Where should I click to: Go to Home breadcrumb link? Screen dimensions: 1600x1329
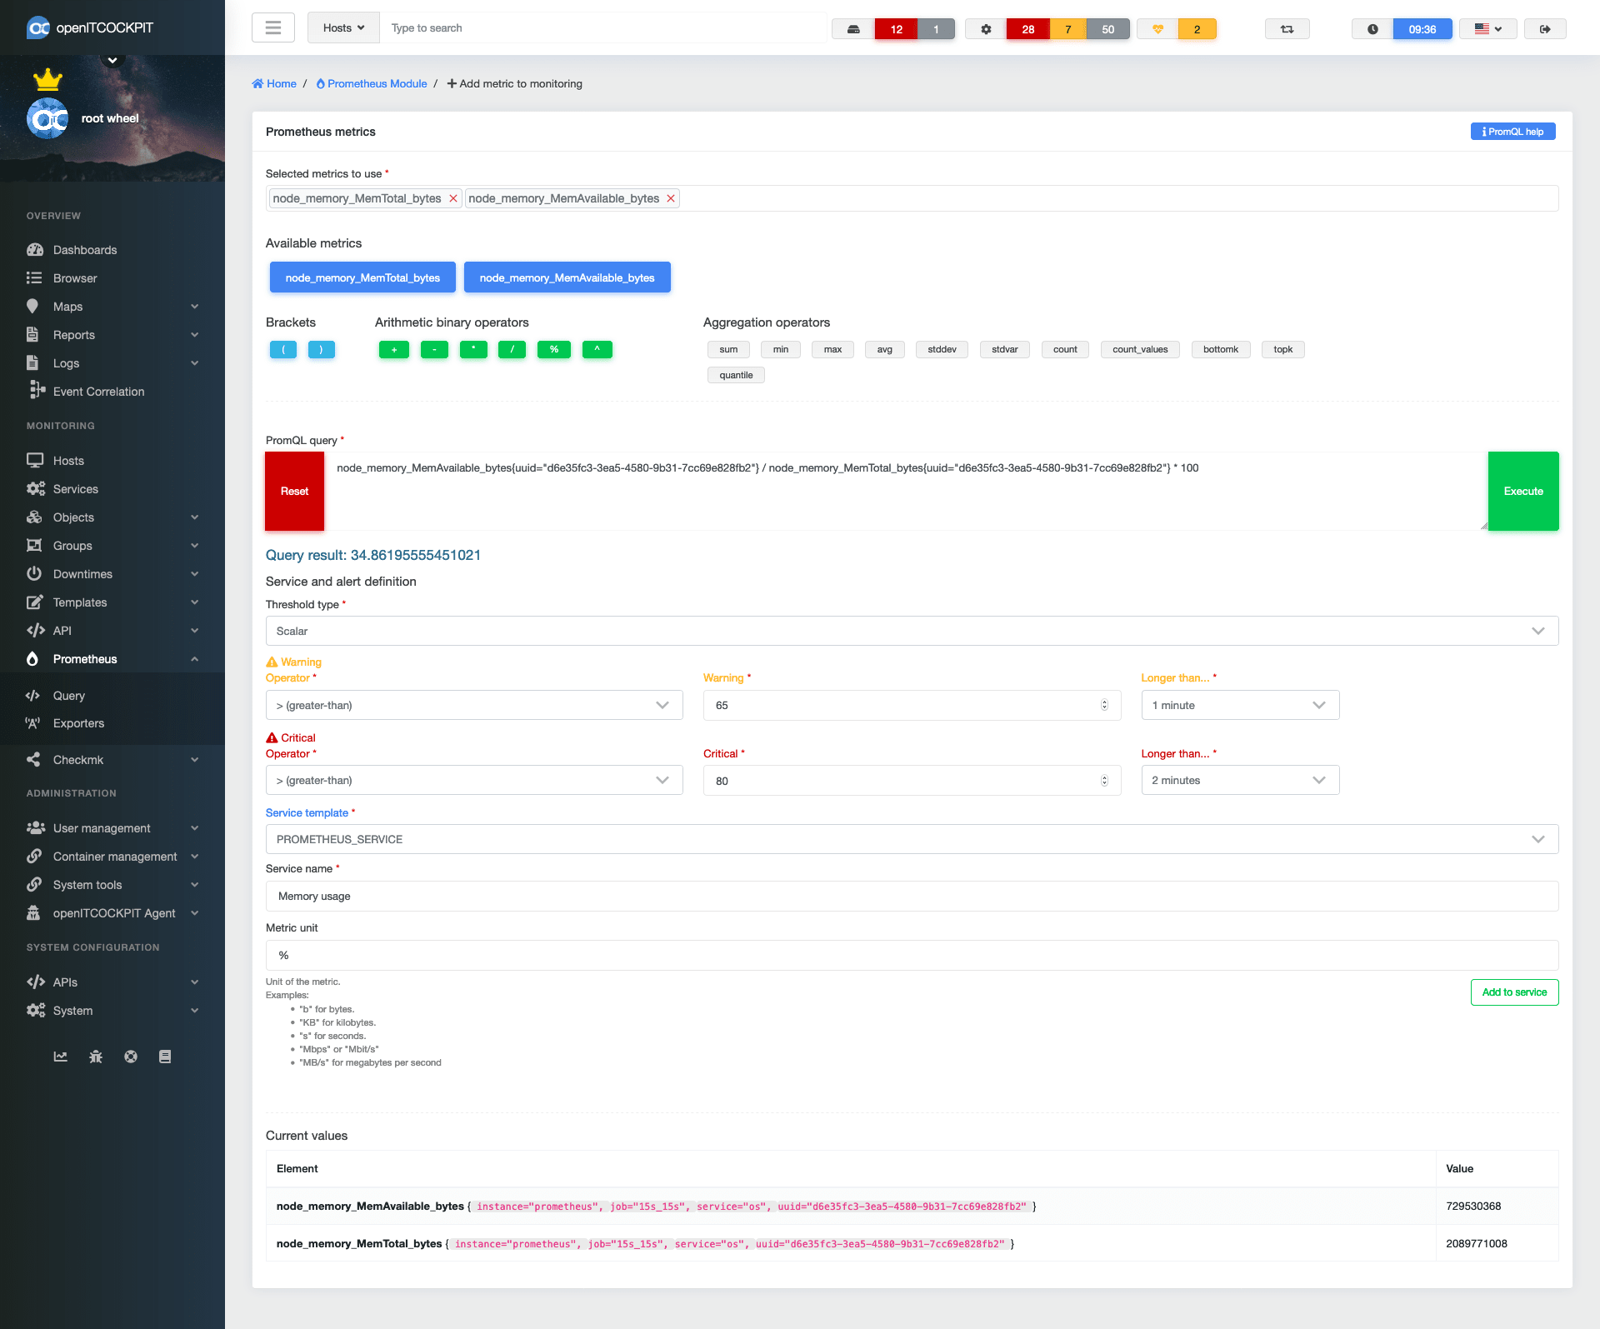point(274,84)
